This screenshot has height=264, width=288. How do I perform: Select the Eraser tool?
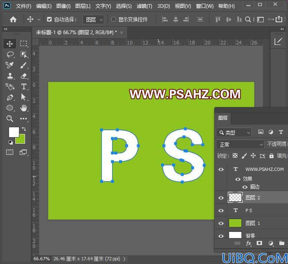24,76
